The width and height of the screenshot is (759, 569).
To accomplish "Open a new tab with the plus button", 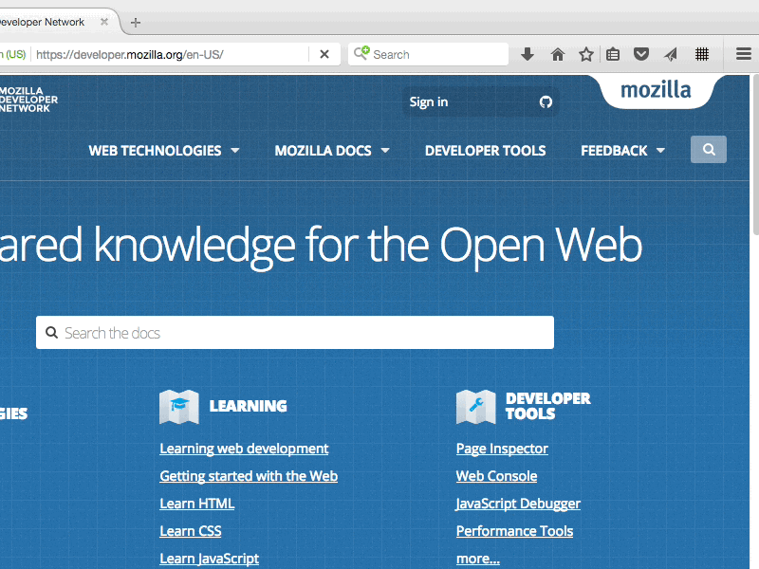I will [x=136, y=22].
